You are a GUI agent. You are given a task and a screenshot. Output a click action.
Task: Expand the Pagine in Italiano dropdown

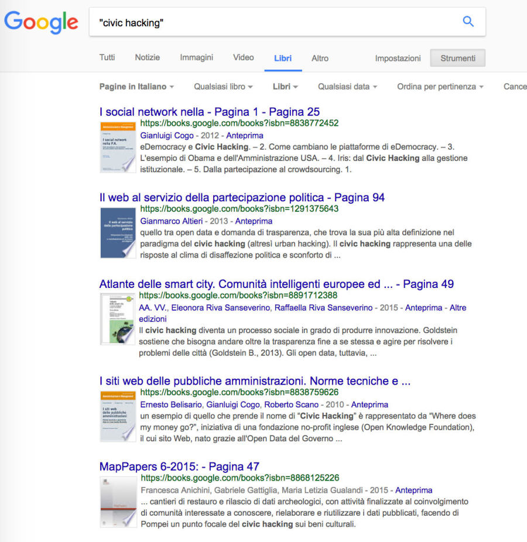tap(136, 87)
